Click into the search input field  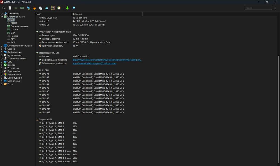tap(258, 8)
